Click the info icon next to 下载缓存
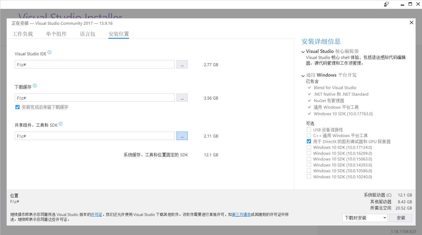Screen dimensions: 422x235 (x=35, y=86)
